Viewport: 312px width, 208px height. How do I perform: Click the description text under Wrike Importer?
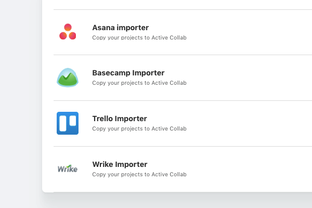click(139, 174)
